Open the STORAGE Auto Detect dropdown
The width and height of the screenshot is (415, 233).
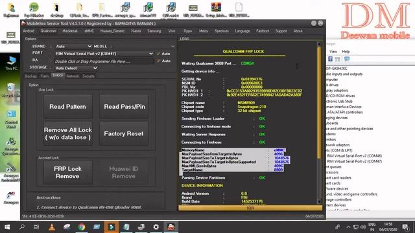(77, 68)
